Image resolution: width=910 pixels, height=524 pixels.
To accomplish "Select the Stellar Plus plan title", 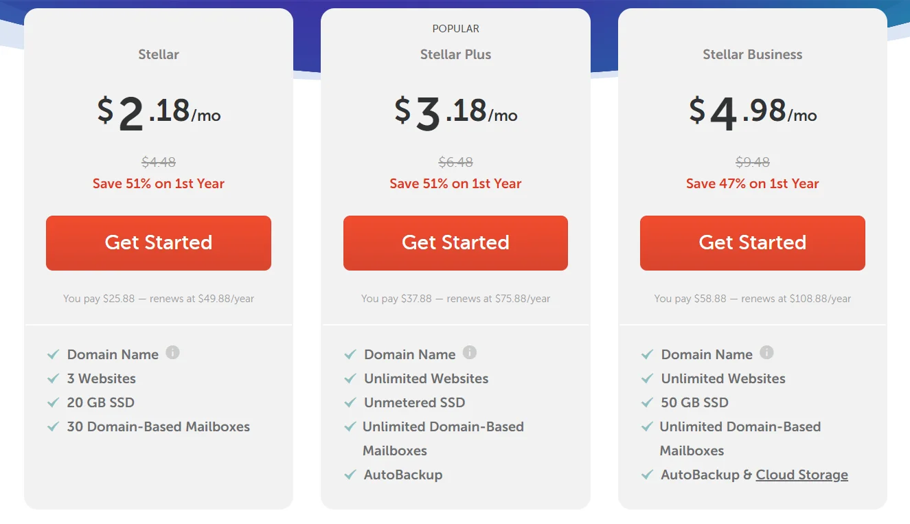I will (x=456, y=54).
